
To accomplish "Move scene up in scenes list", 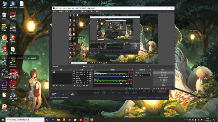I will pyautogui.click(x=60, y=86).
